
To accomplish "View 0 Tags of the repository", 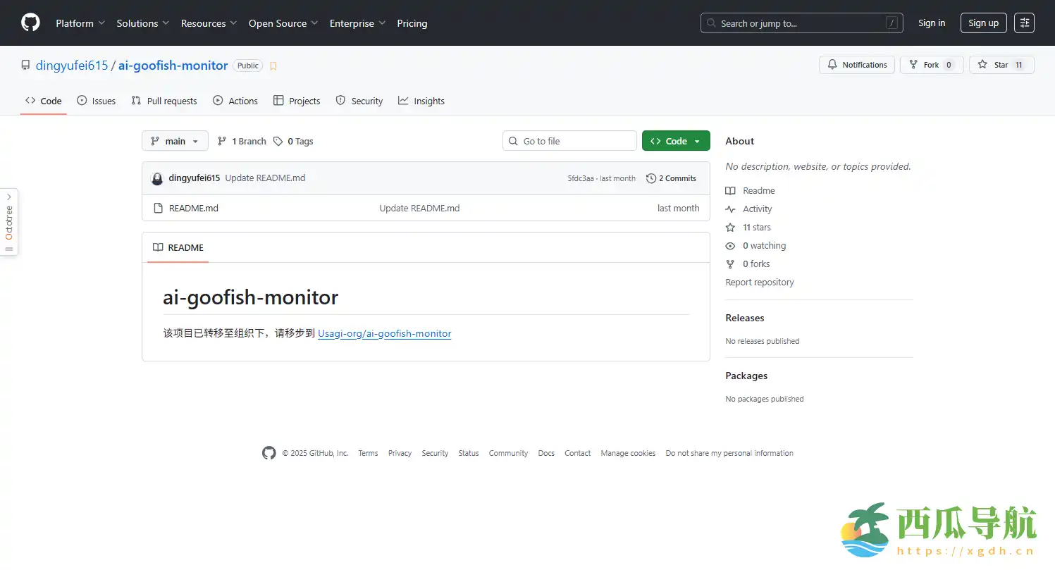I will click(x=293, y=141).
